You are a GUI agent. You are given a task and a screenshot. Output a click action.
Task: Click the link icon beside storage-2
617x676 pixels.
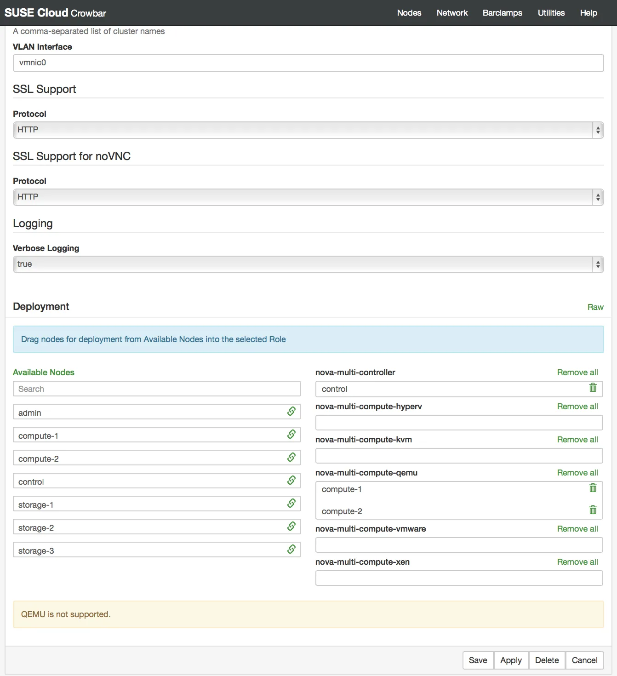coord(291,526)
